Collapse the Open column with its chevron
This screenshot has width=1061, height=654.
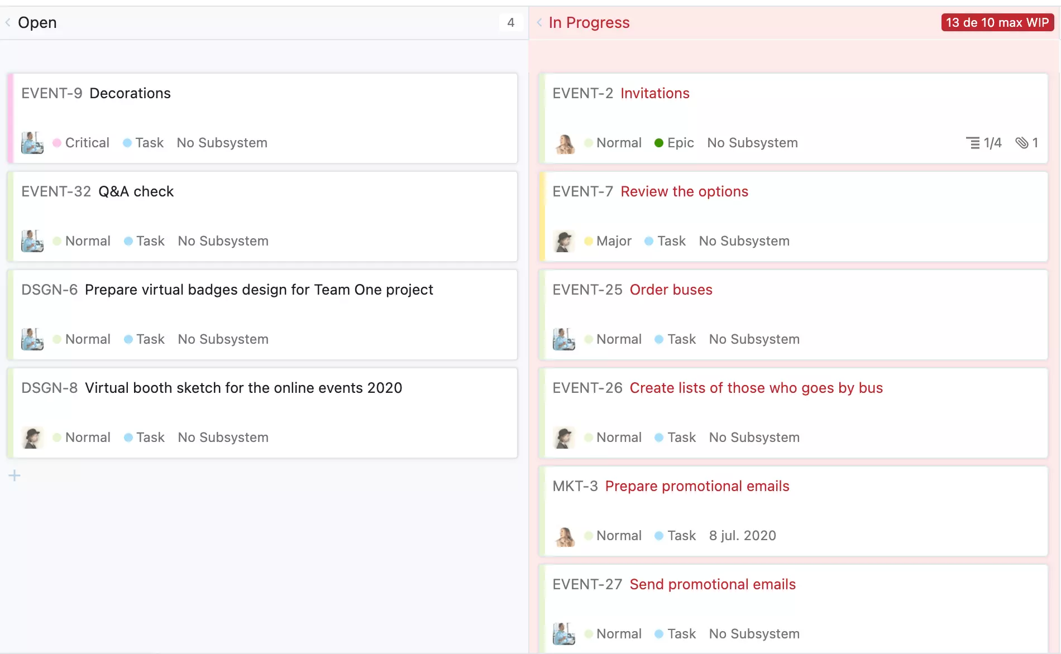[x=8, y=23]
